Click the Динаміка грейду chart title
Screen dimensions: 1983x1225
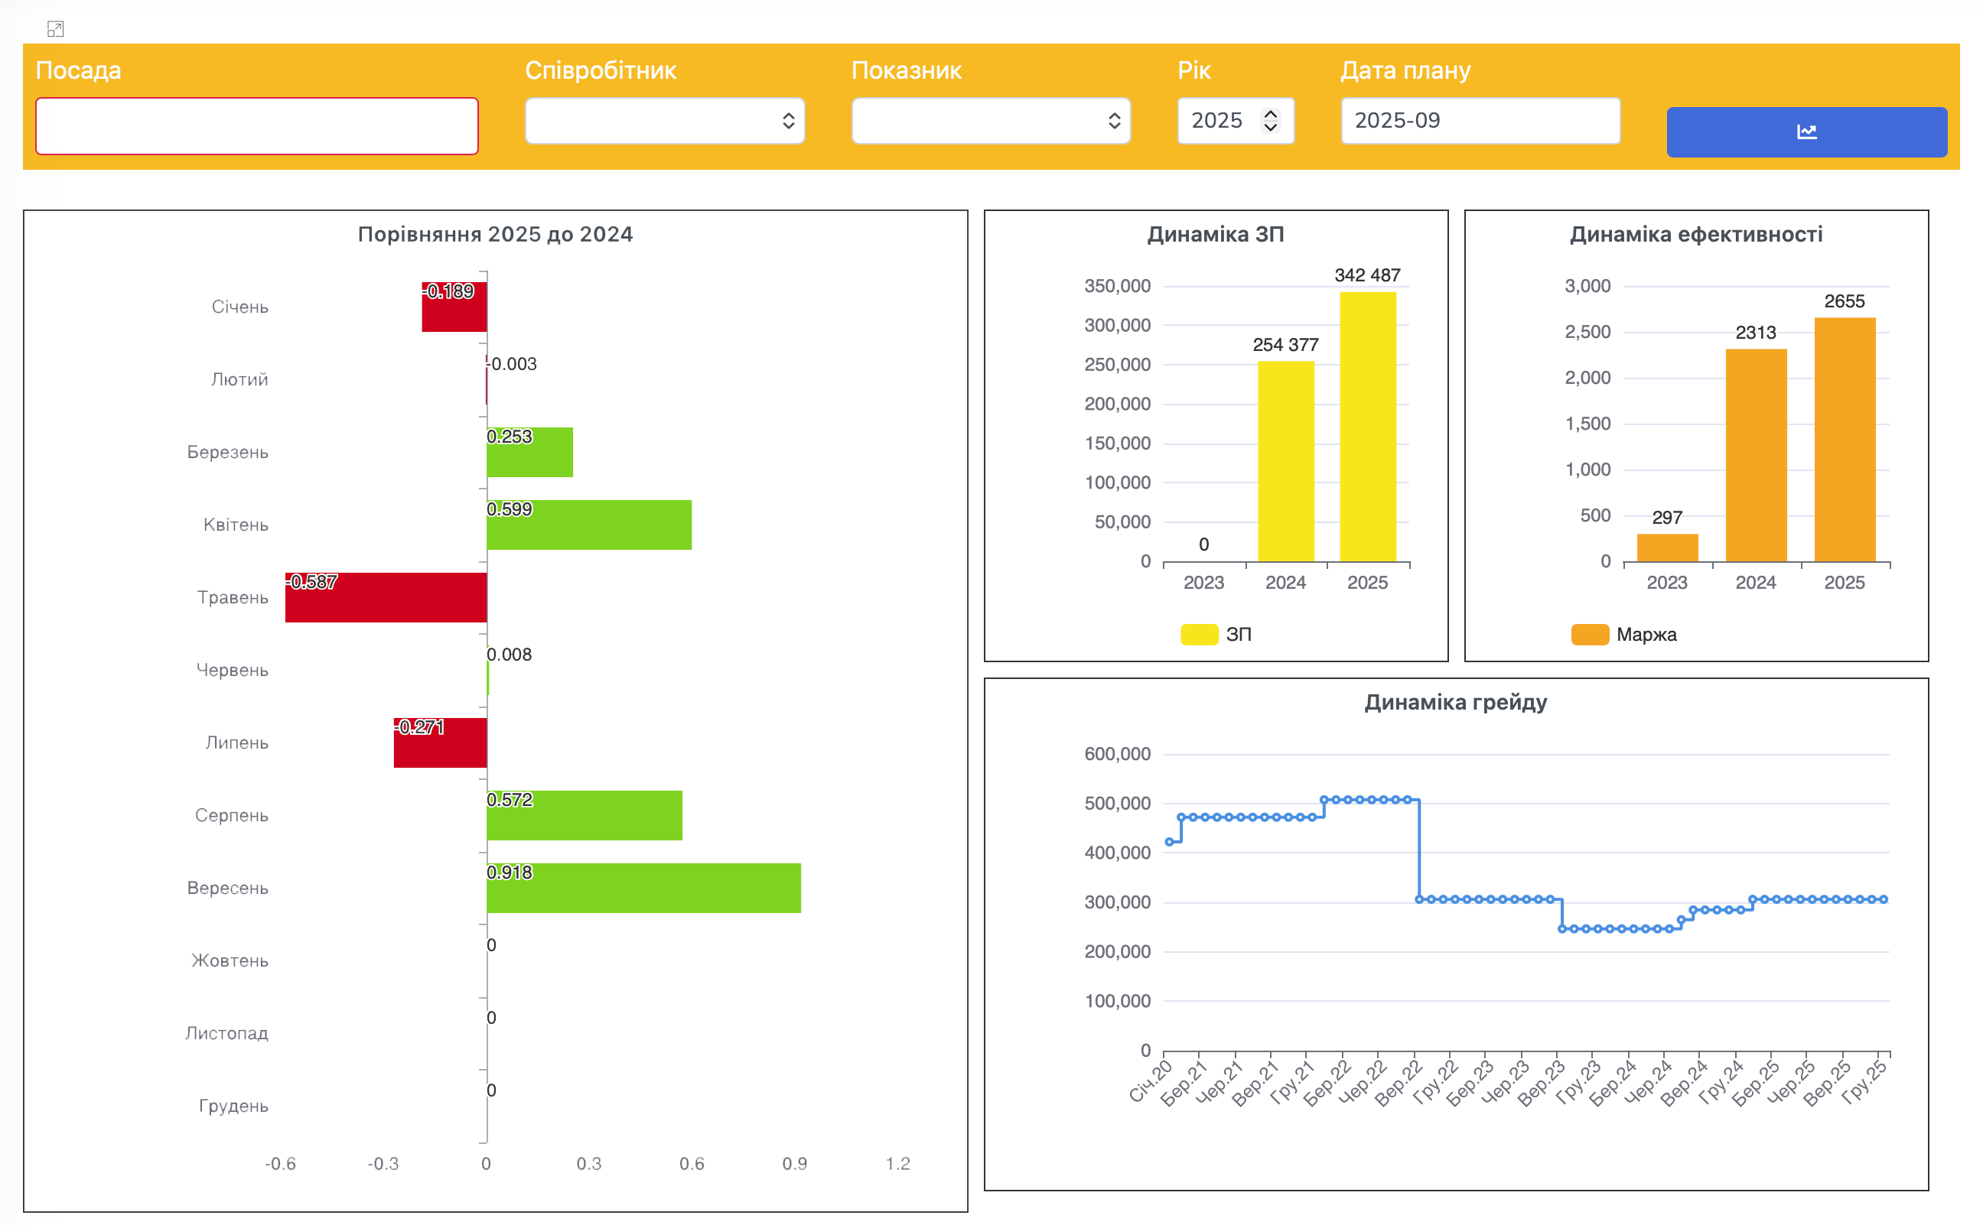pyautogui.click(x=1455, y=702)
